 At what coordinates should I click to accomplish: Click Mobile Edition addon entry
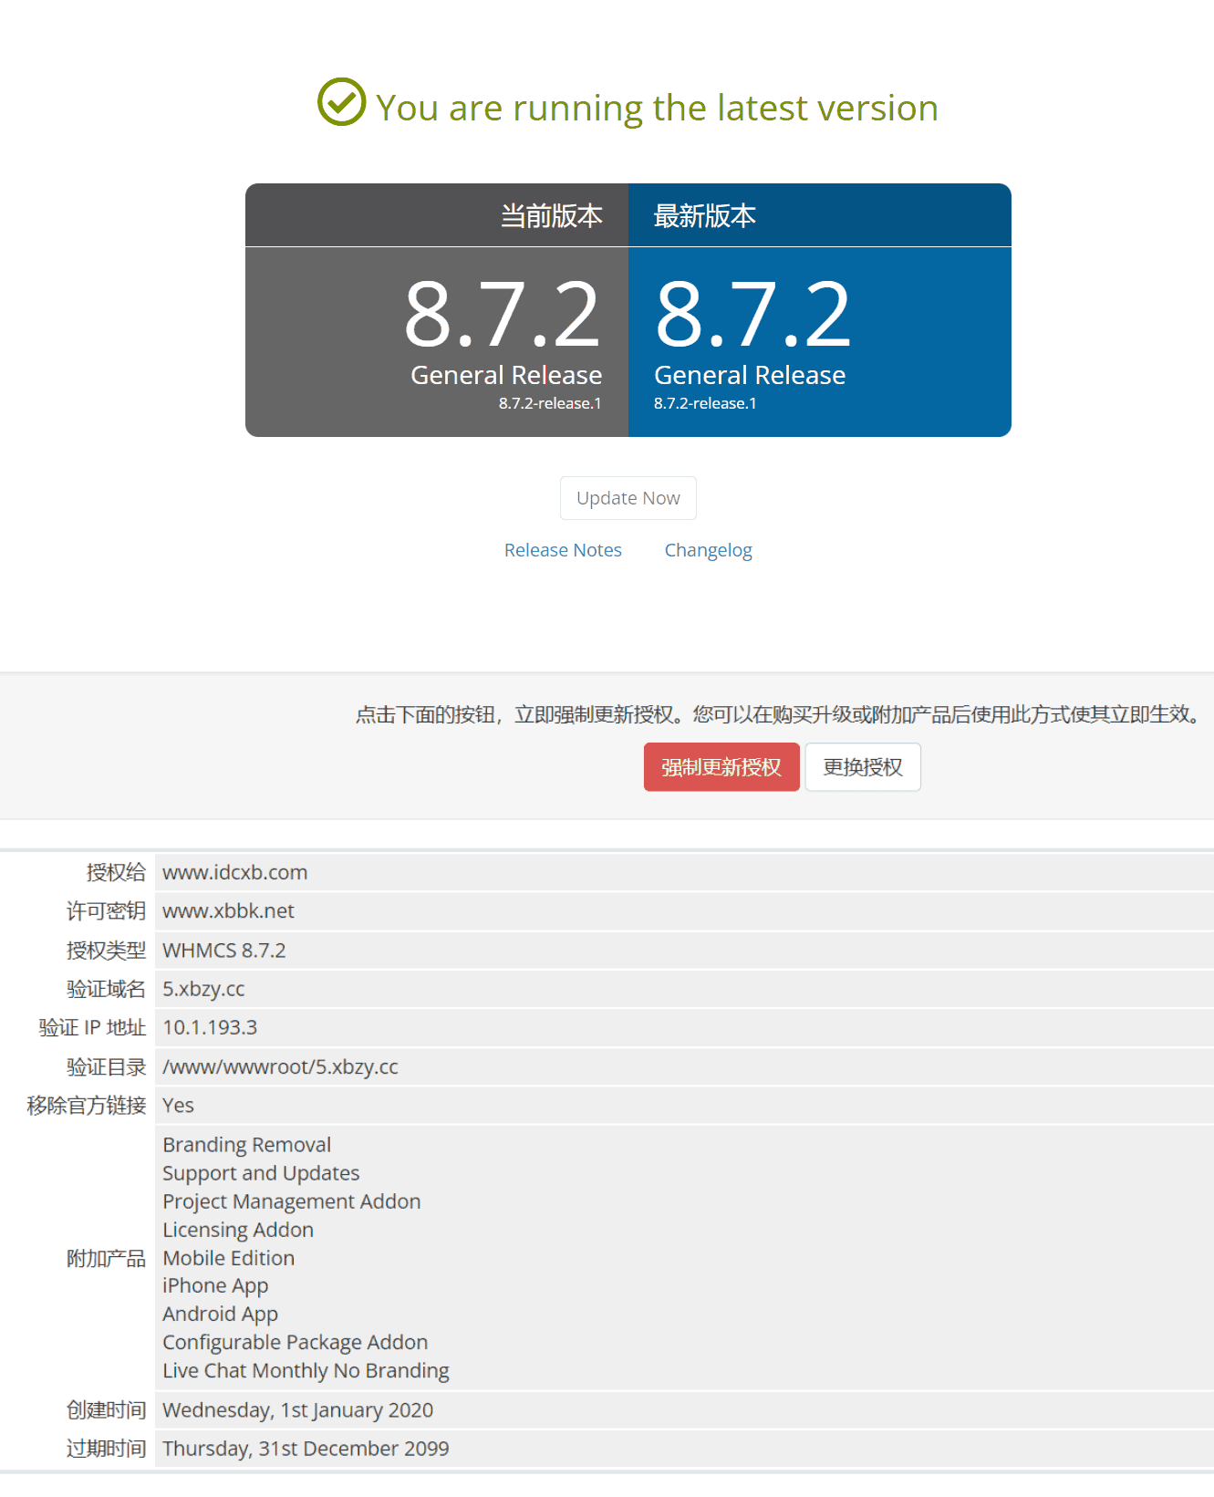229,1258
